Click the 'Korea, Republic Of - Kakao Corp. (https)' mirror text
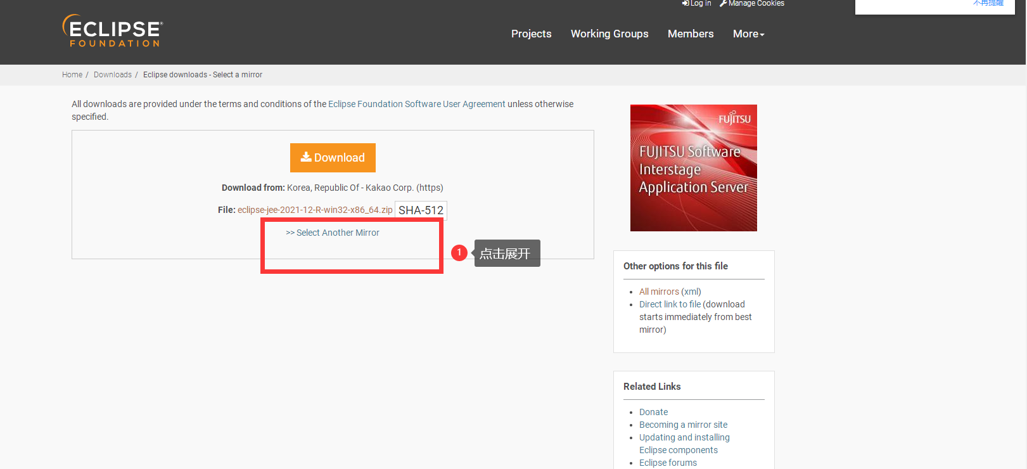1027x469 pixels. (x=365, y=188)
